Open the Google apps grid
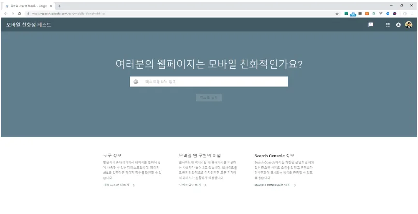The width and height of the screenshot is (418, 214). (388, 25)
